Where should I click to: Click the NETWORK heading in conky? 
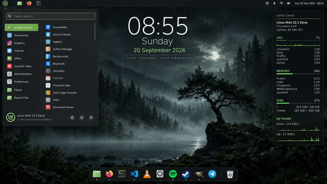(x=284, y=119)
